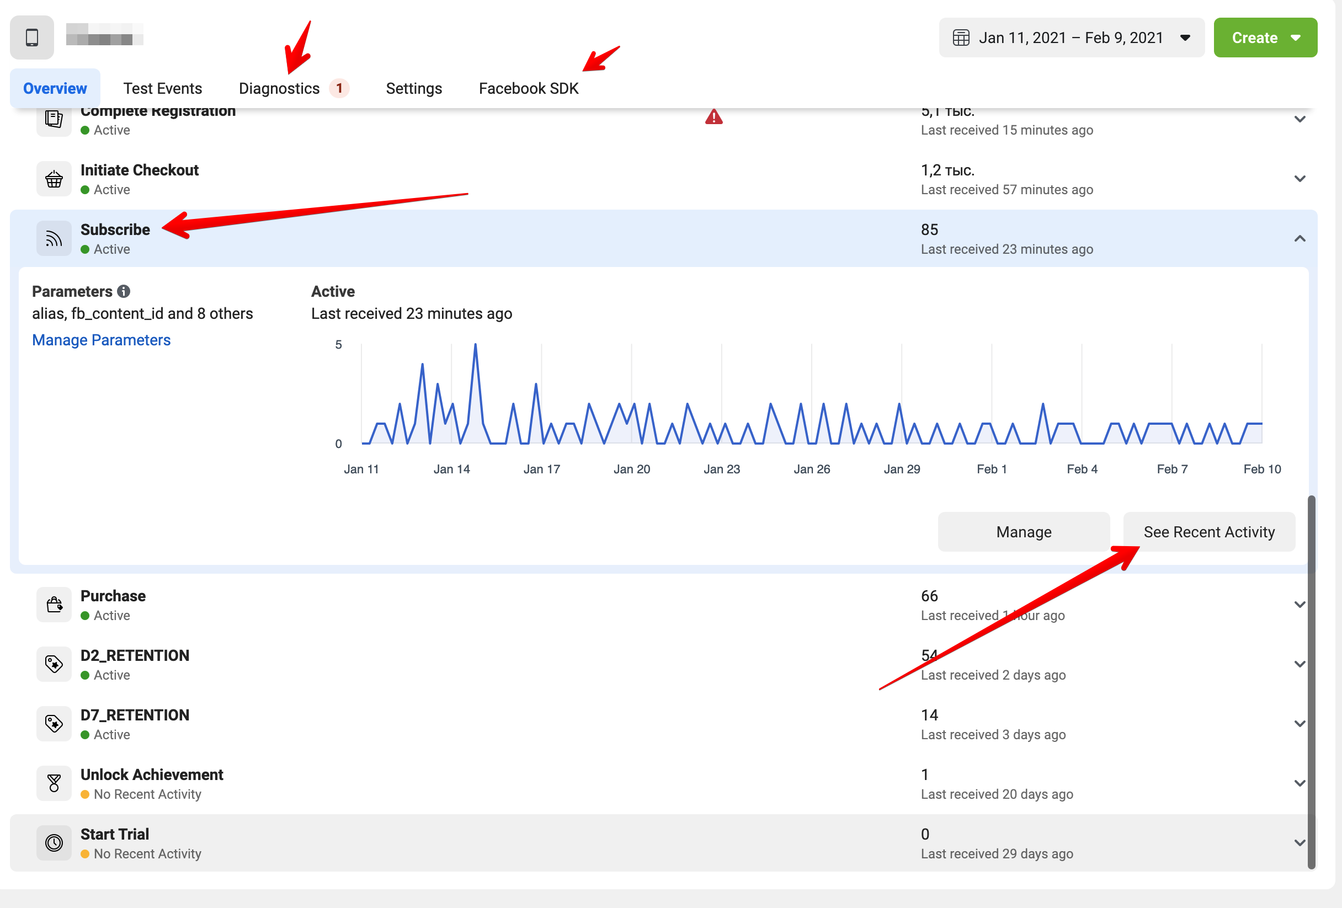Image resolution: width=1342 pixels, height=908 pixels.
Task: Switch to the Diagnostics tab
Action: click(279, 88)
